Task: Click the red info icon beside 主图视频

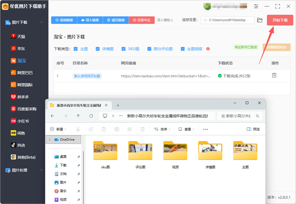Action: pos(208,49)
